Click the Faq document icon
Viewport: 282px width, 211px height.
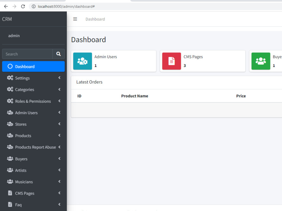point(10,204)
